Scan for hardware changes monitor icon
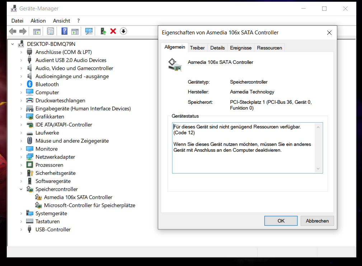362x266 pixels. click(89, 31)
